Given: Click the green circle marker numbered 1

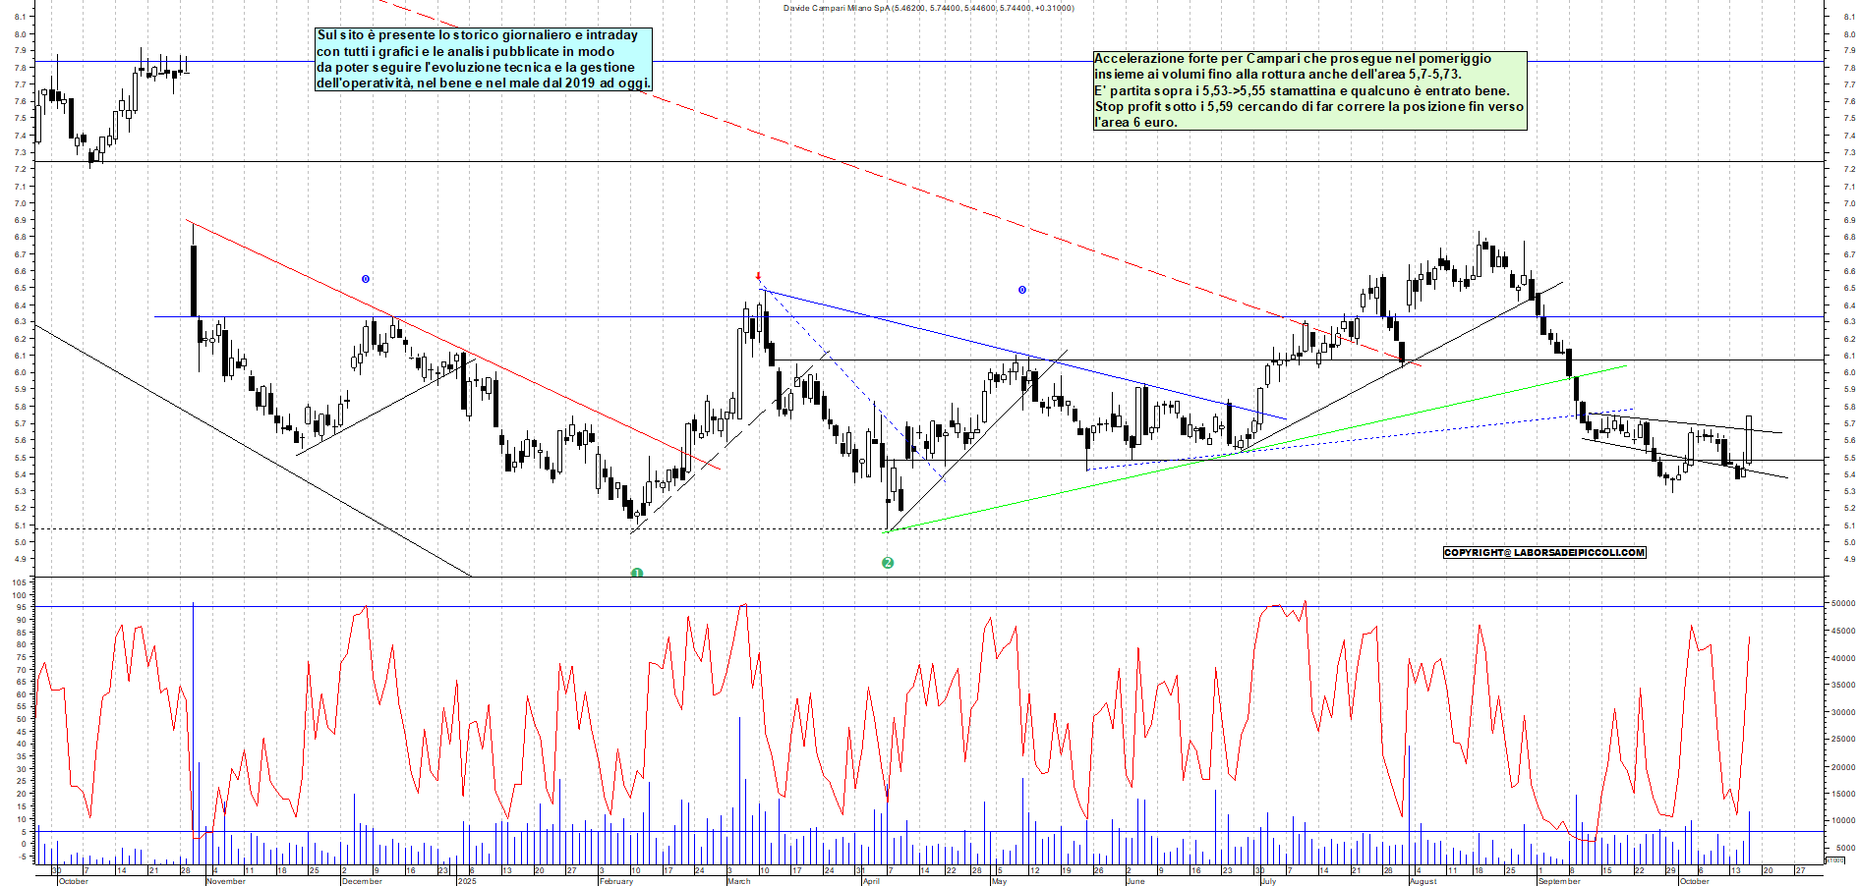Looking at the screenshot, I should pyautogui.click(x=637, y=573).
